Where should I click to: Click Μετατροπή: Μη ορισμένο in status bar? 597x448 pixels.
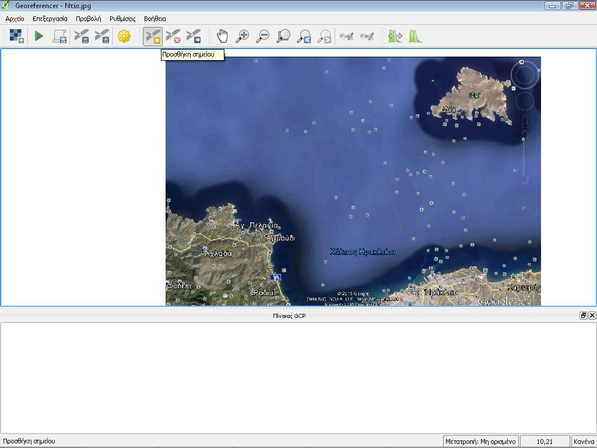[x=480, y=442]
